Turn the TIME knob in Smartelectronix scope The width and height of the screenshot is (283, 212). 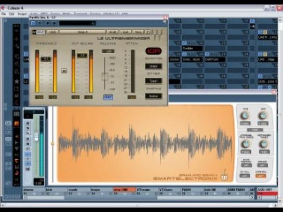tap(245, 116)
